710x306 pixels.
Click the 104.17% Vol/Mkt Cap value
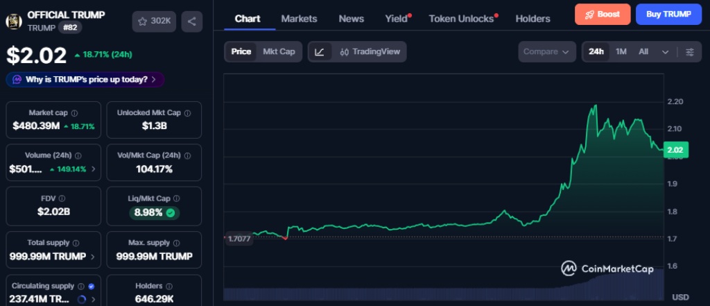coord(154,169)
